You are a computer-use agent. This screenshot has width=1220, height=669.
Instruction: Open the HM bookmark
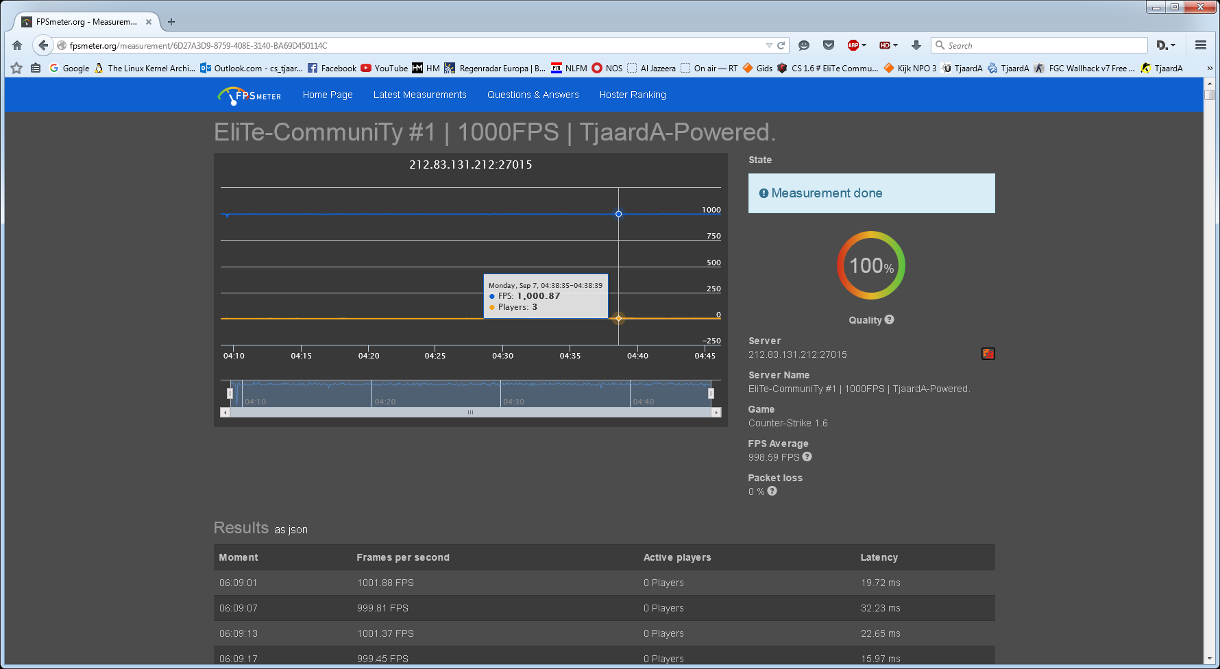click(426, 68)
